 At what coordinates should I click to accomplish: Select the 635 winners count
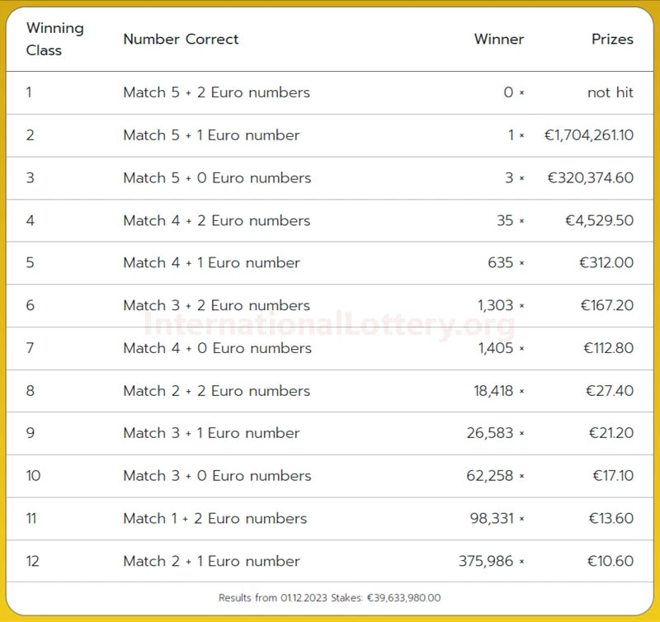click(x=500, y=262)
